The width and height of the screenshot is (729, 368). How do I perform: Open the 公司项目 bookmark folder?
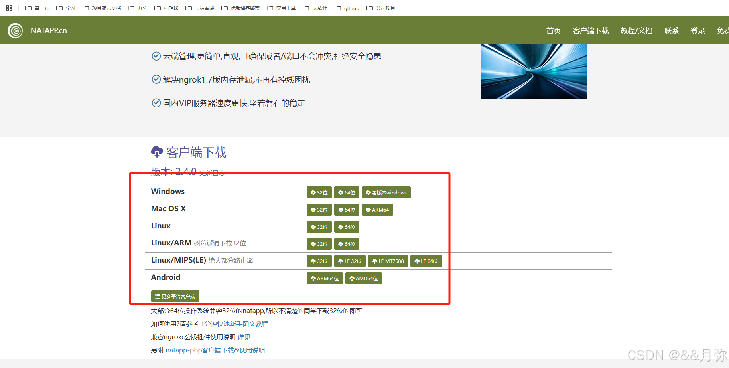381,8
